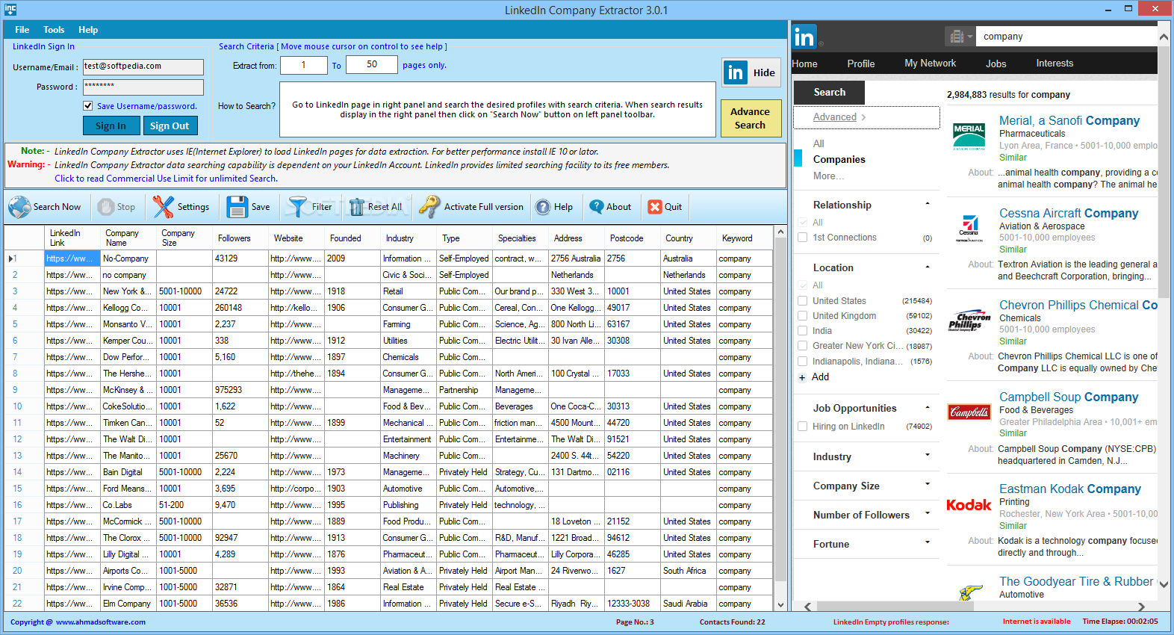Open Settings with the tools icon
1174x635 pixels.
(x=164, y=207)
